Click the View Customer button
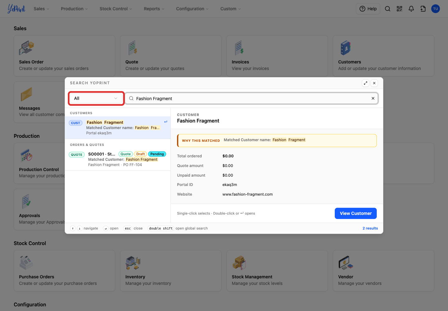The height and width of the screenshot is (311, 448). 356,213
